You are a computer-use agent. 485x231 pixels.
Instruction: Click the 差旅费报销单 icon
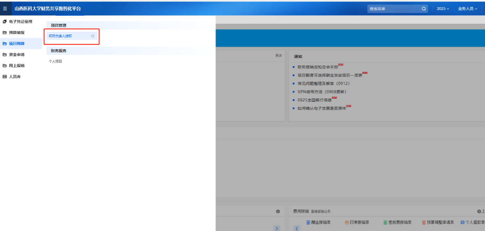385,223
